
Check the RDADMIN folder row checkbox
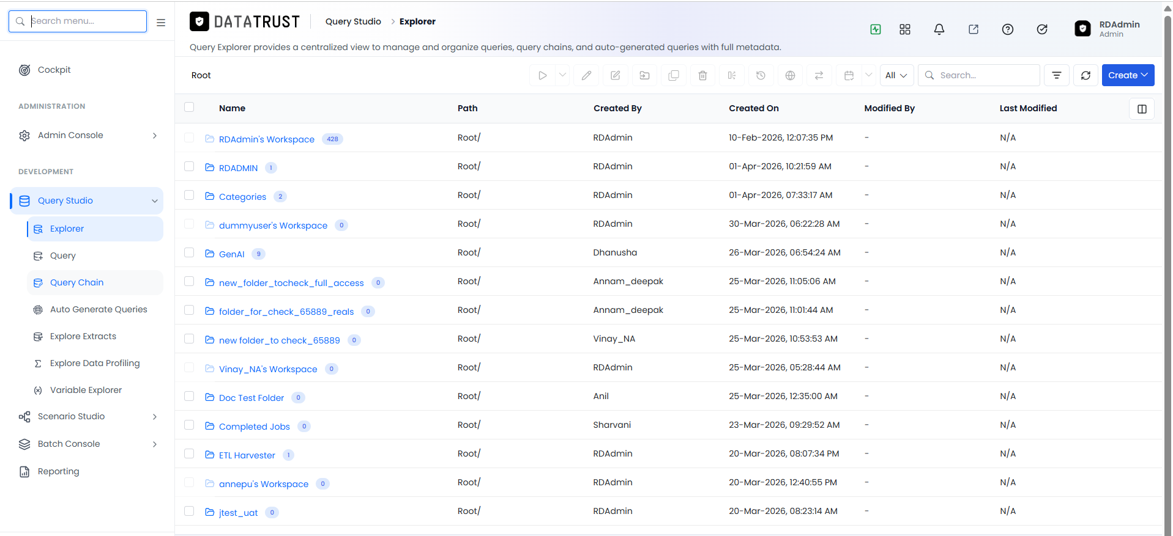189,166
